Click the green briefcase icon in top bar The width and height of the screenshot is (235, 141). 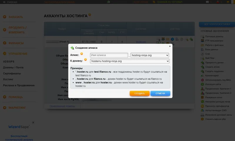click(109, 2)
